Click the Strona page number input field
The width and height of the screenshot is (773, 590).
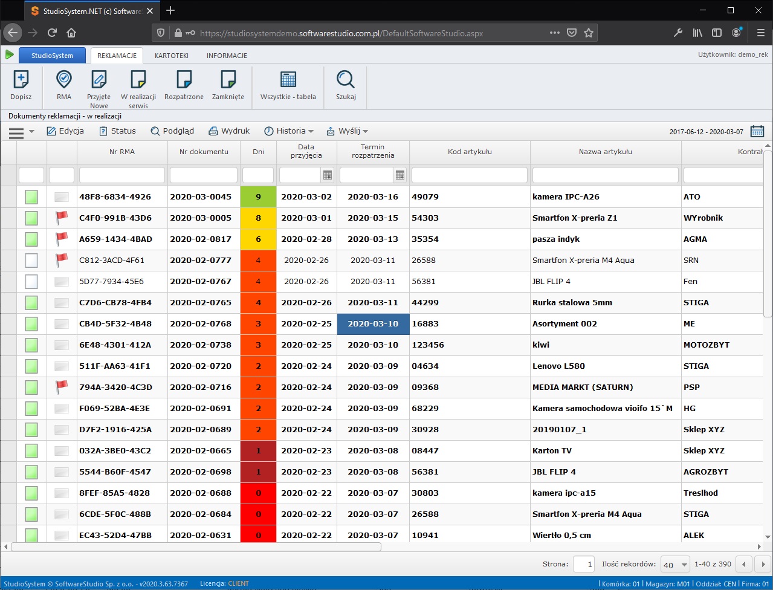pos(583,563)
